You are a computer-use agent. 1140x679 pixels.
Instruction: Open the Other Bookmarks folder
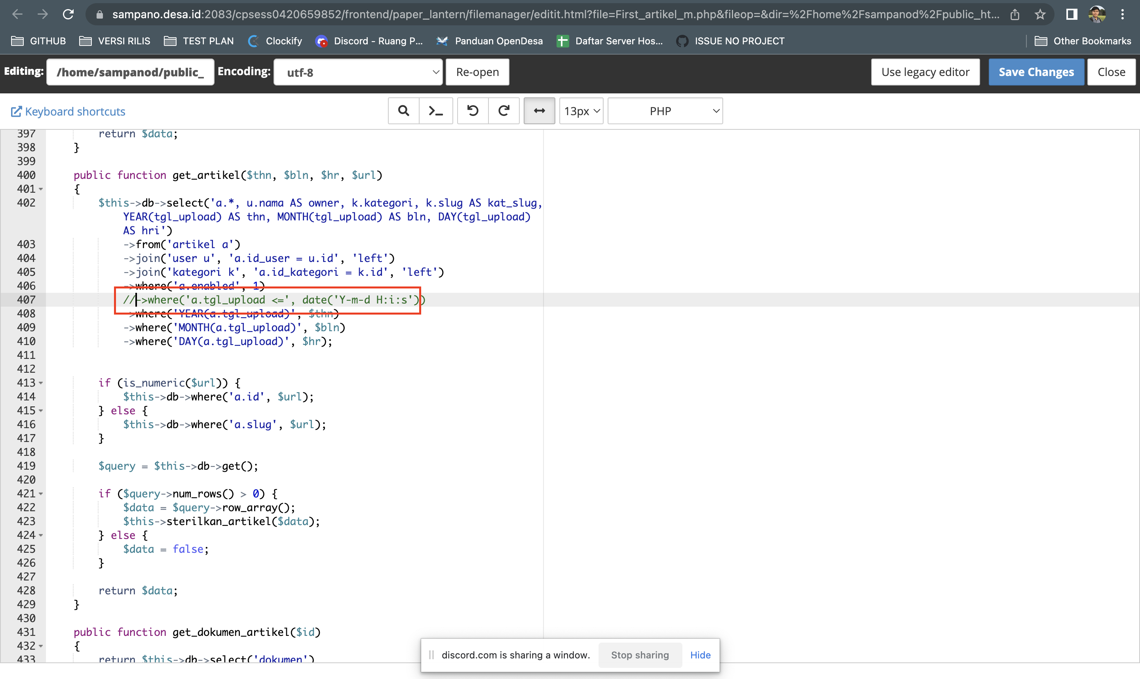pyautogui.click(x=1083, y=41)
